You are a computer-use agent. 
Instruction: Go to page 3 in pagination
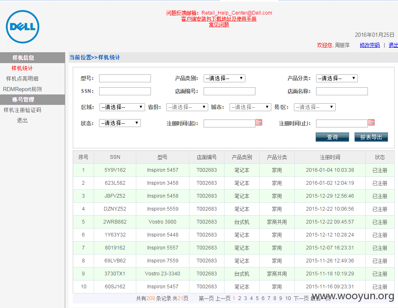(x=245, y=298)
